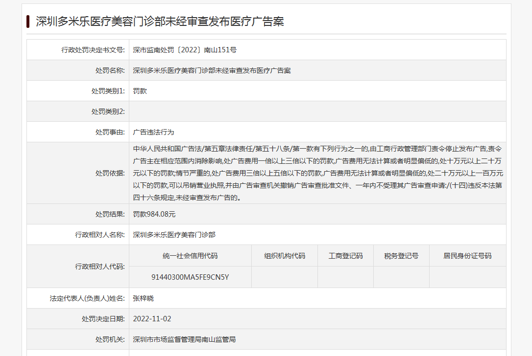The height and width of the screenshot is (356, 532).
Task: Click the legal representative name 张梓晓
Action: (x=143, y=298)
